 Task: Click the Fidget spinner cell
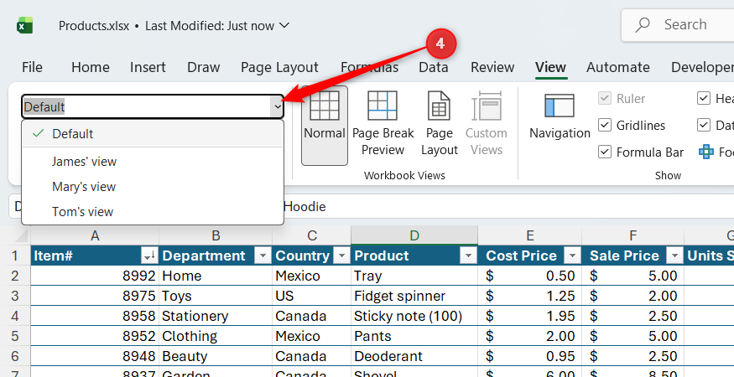414,296
